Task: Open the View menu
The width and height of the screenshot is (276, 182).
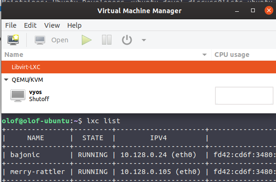Action: 52,25
